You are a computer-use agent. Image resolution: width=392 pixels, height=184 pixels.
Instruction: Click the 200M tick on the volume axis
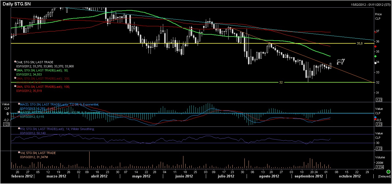click(380, 163)
